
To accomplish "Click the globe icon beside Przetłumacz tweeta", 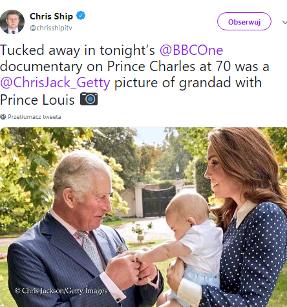I will pos(3,117).
